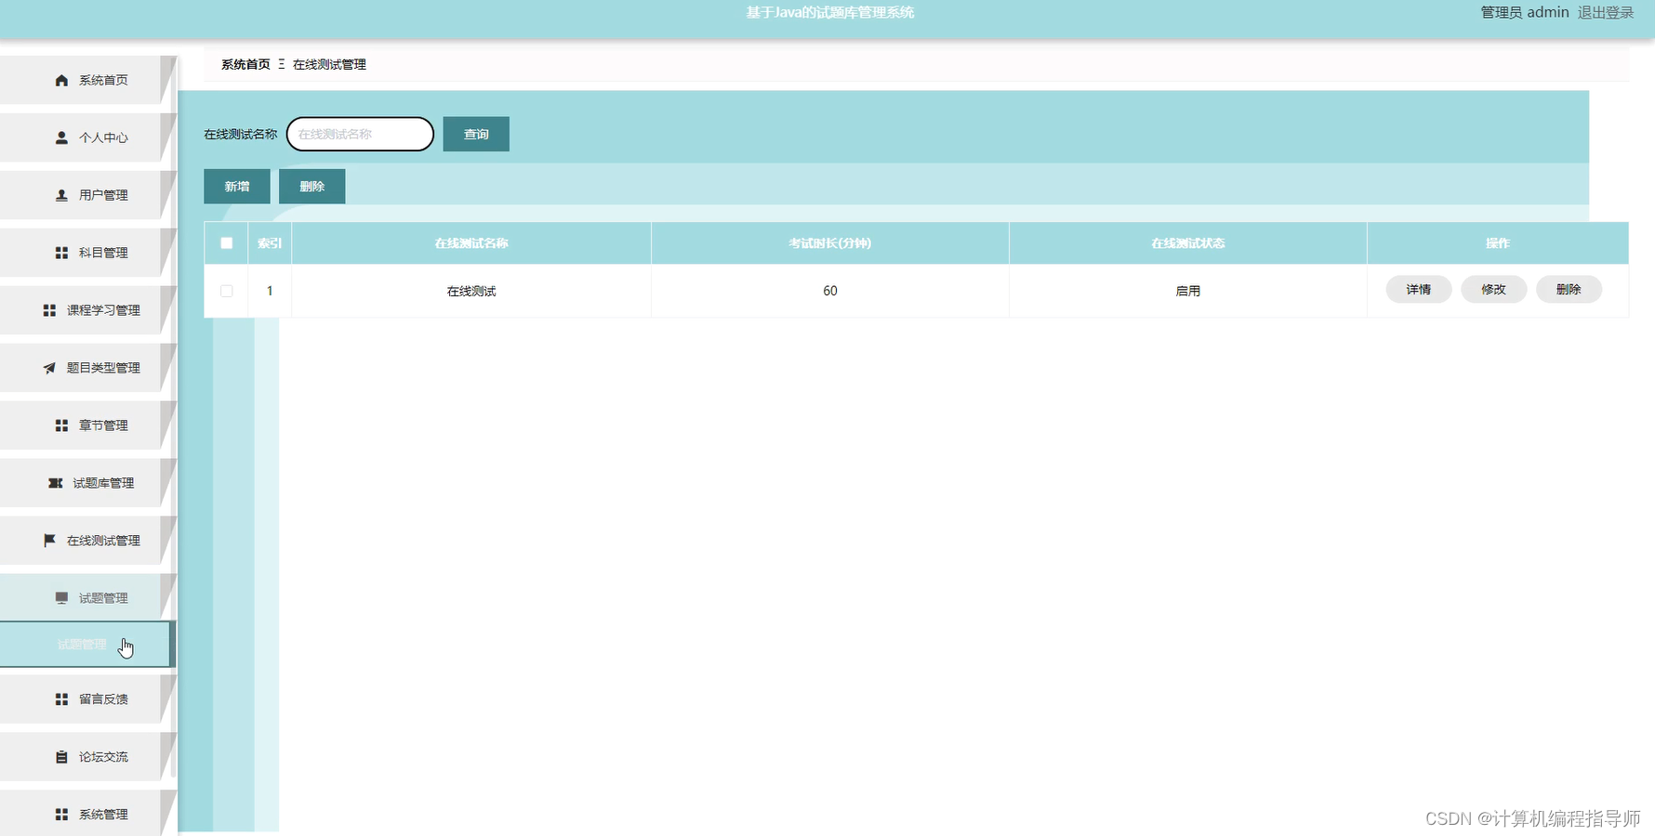
Task: Click the grid icon beside 章节管理
Action: 61,425
